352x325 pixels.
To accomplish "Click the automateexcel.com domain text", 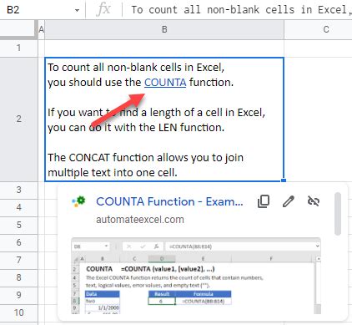I will (140, 220).
